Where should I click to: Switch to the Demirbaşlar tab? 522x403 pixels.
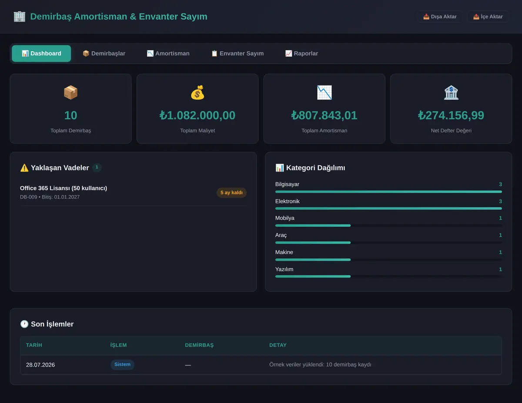(x=104, y=53)
